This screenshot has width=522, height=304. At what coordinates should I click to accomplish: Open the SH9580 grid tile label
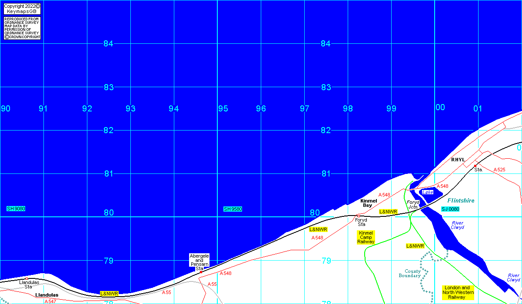pyautogui.click(x=233, y=209)
